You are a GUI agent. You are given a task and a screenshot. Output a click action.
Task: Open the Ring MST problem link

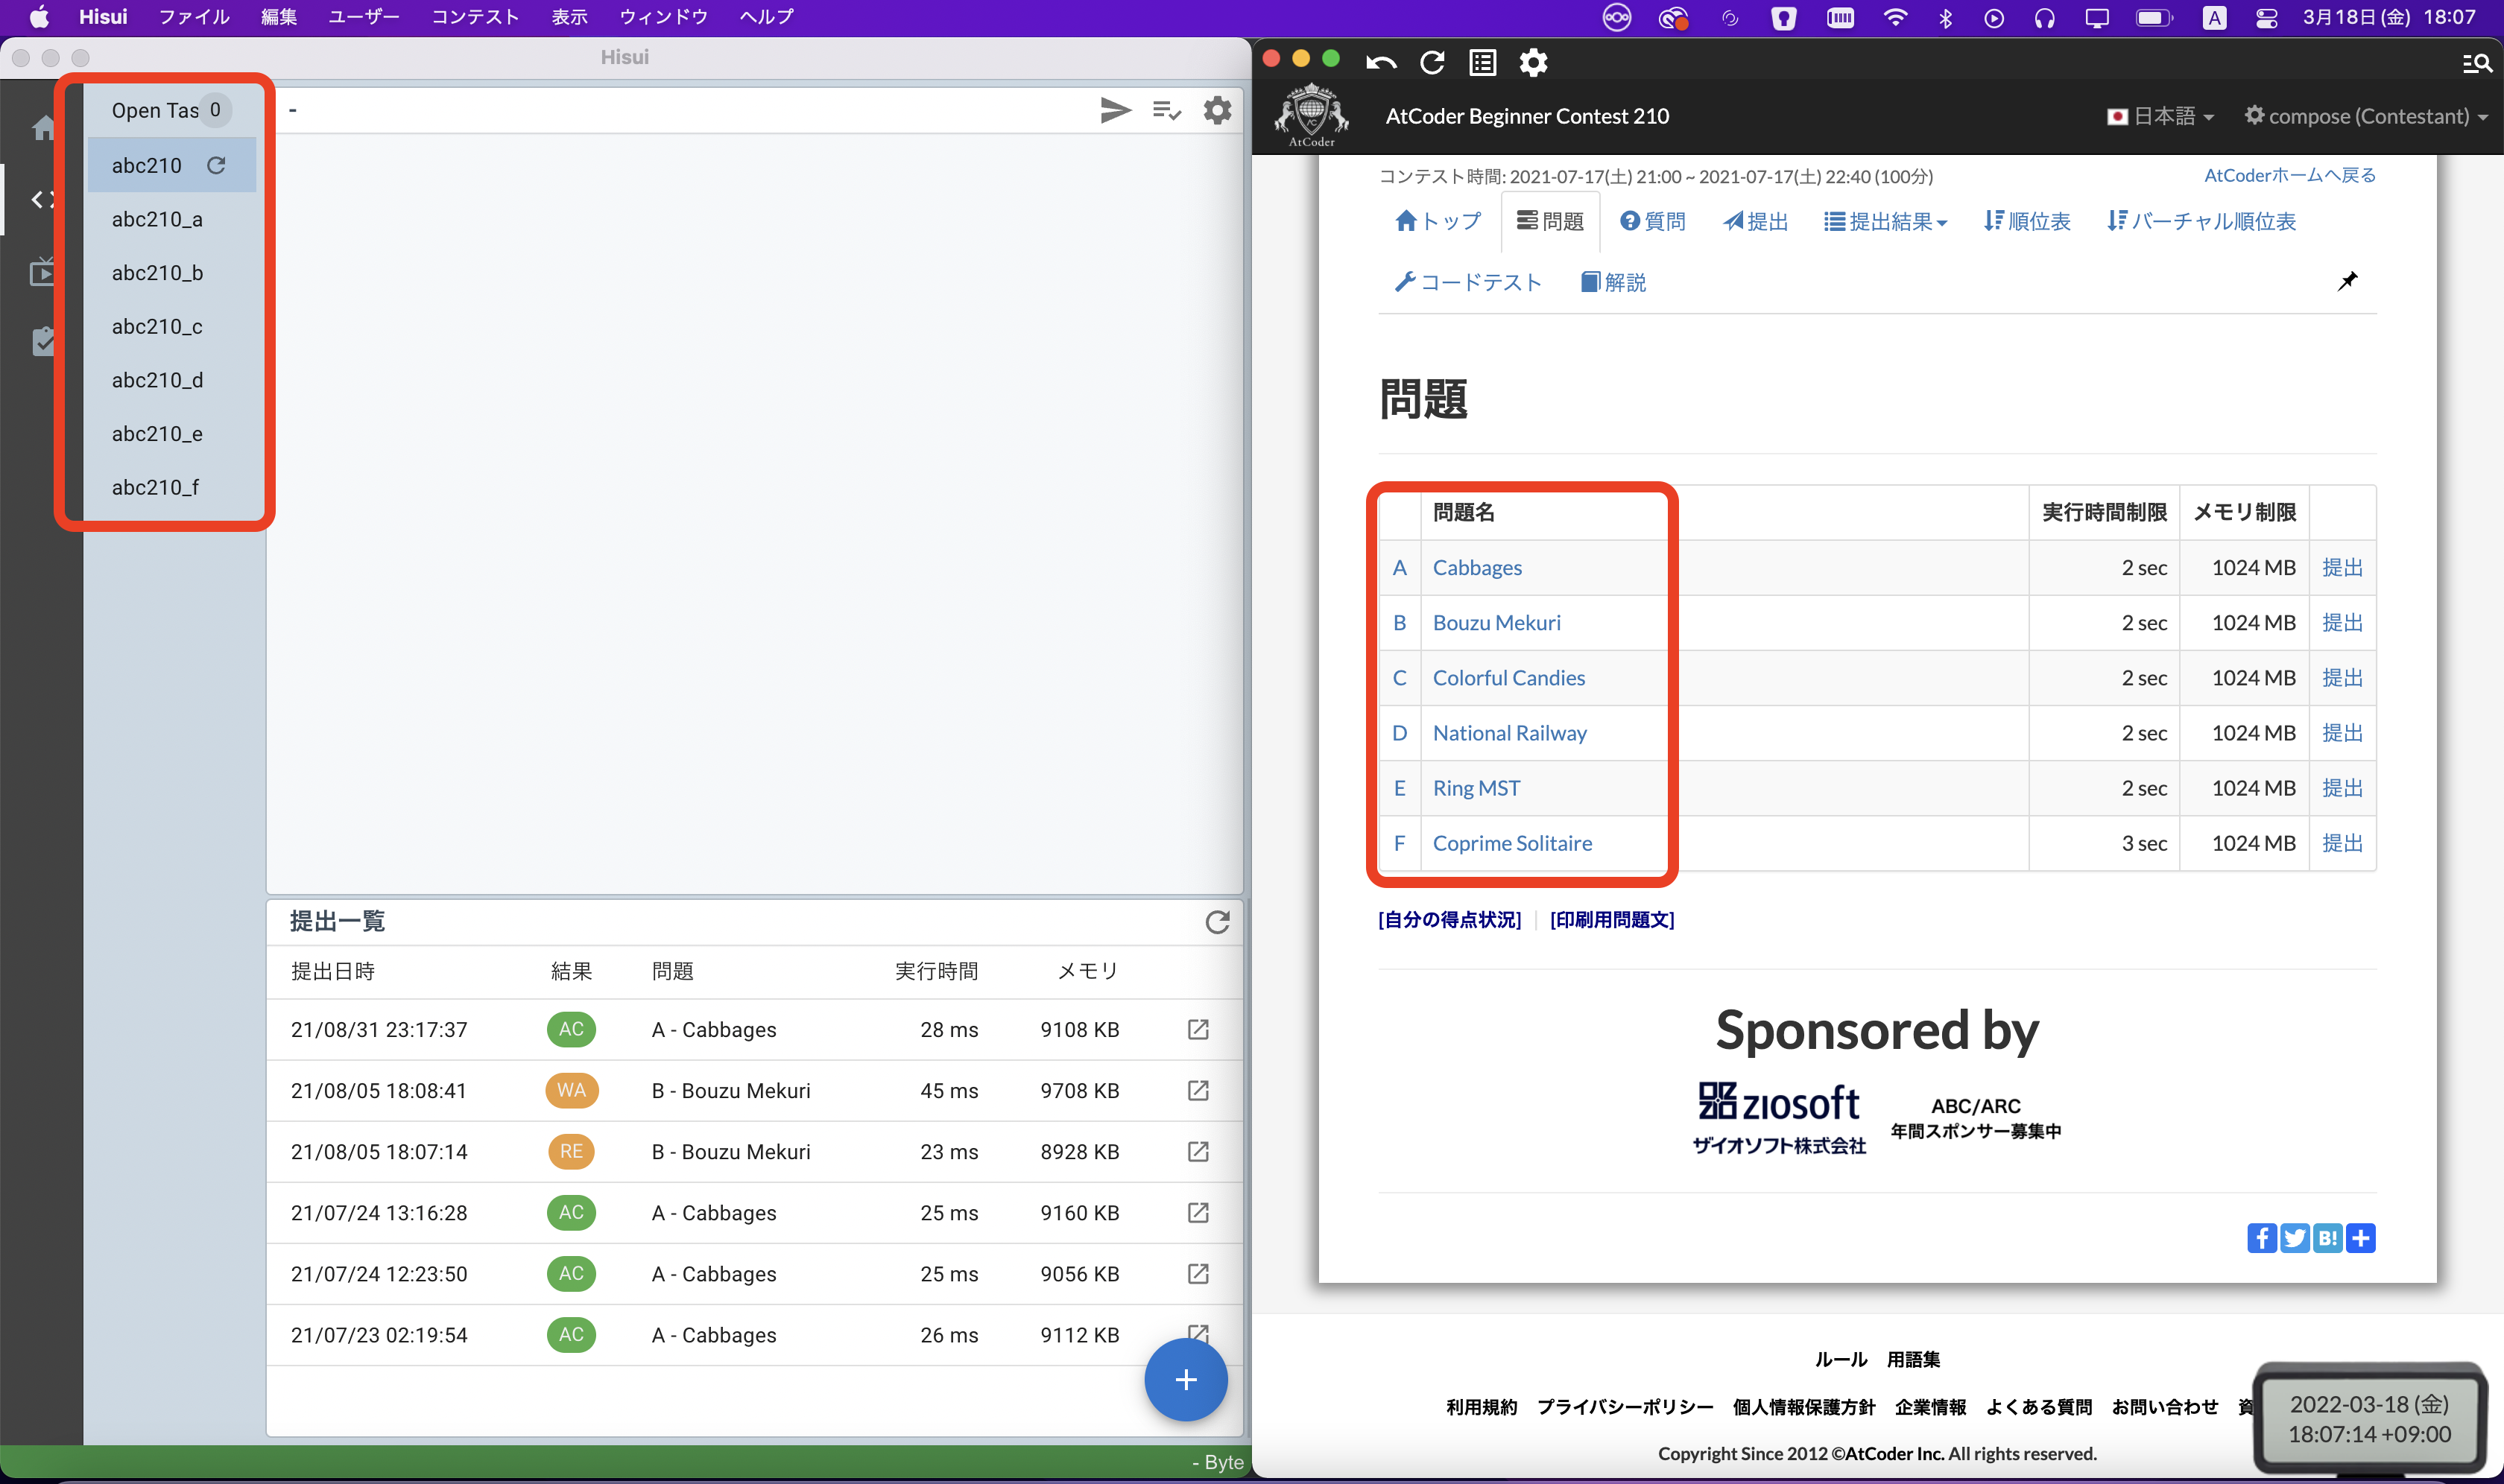point(1476,788)
